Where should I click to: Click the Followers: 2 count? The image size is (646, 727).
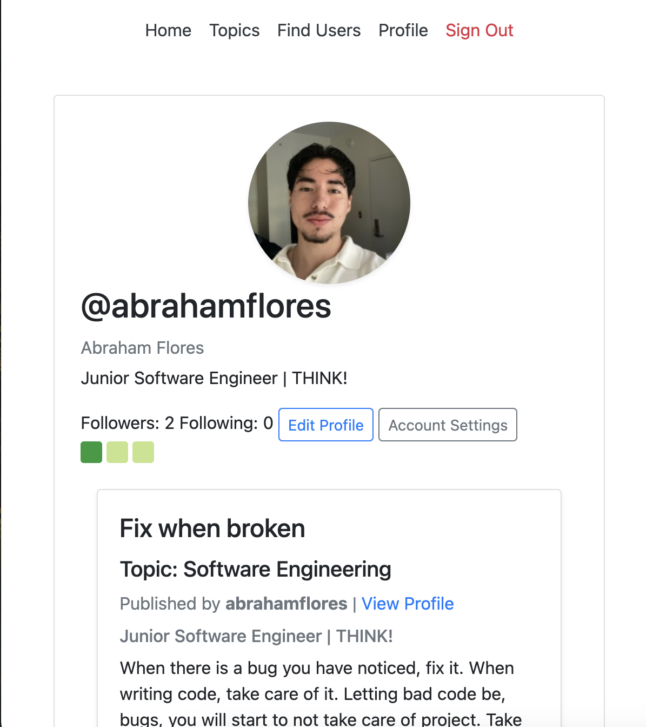point(128,423)
